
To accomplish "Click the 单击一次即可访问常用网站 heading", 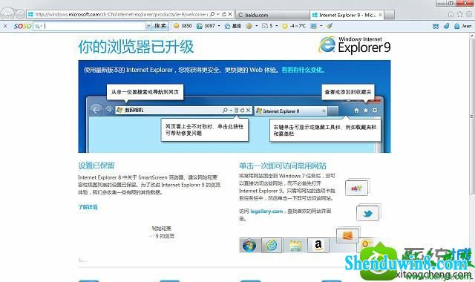I will click(x=283, y=165).
